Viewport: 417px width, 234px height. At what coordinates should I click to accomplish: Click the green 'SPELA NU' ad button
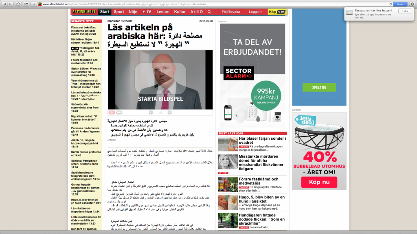(319, 87)
